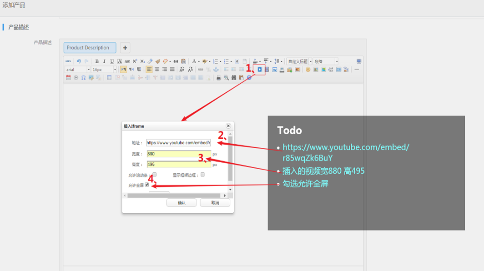Viewport: 484px width, 271px height.
Task: Click the insert iframe toolbar icon
Action: [260, 70]
